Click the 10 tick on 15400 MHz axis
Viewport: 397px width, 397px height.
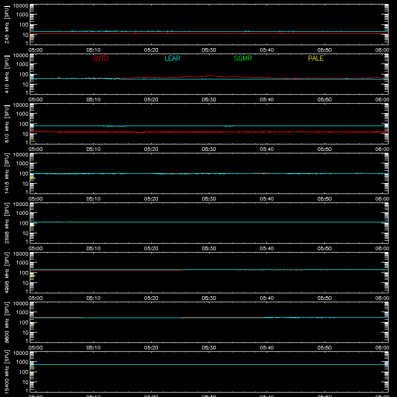tap(26, 382)
